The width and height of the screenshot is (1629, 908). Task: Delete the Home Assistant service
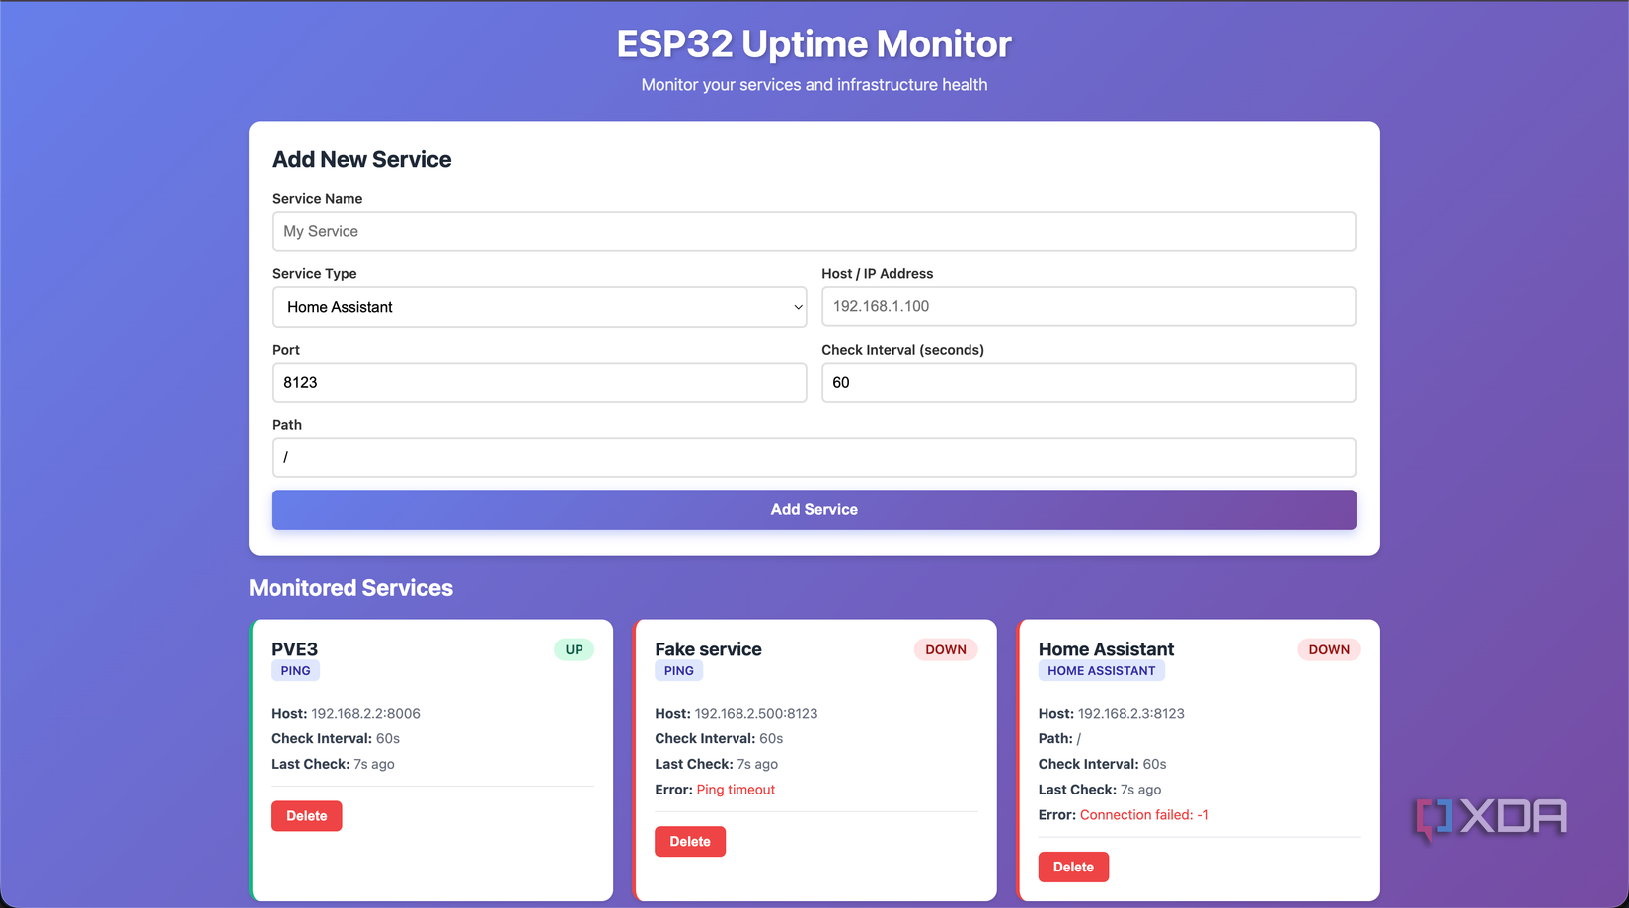click(x=1073, y=867)
